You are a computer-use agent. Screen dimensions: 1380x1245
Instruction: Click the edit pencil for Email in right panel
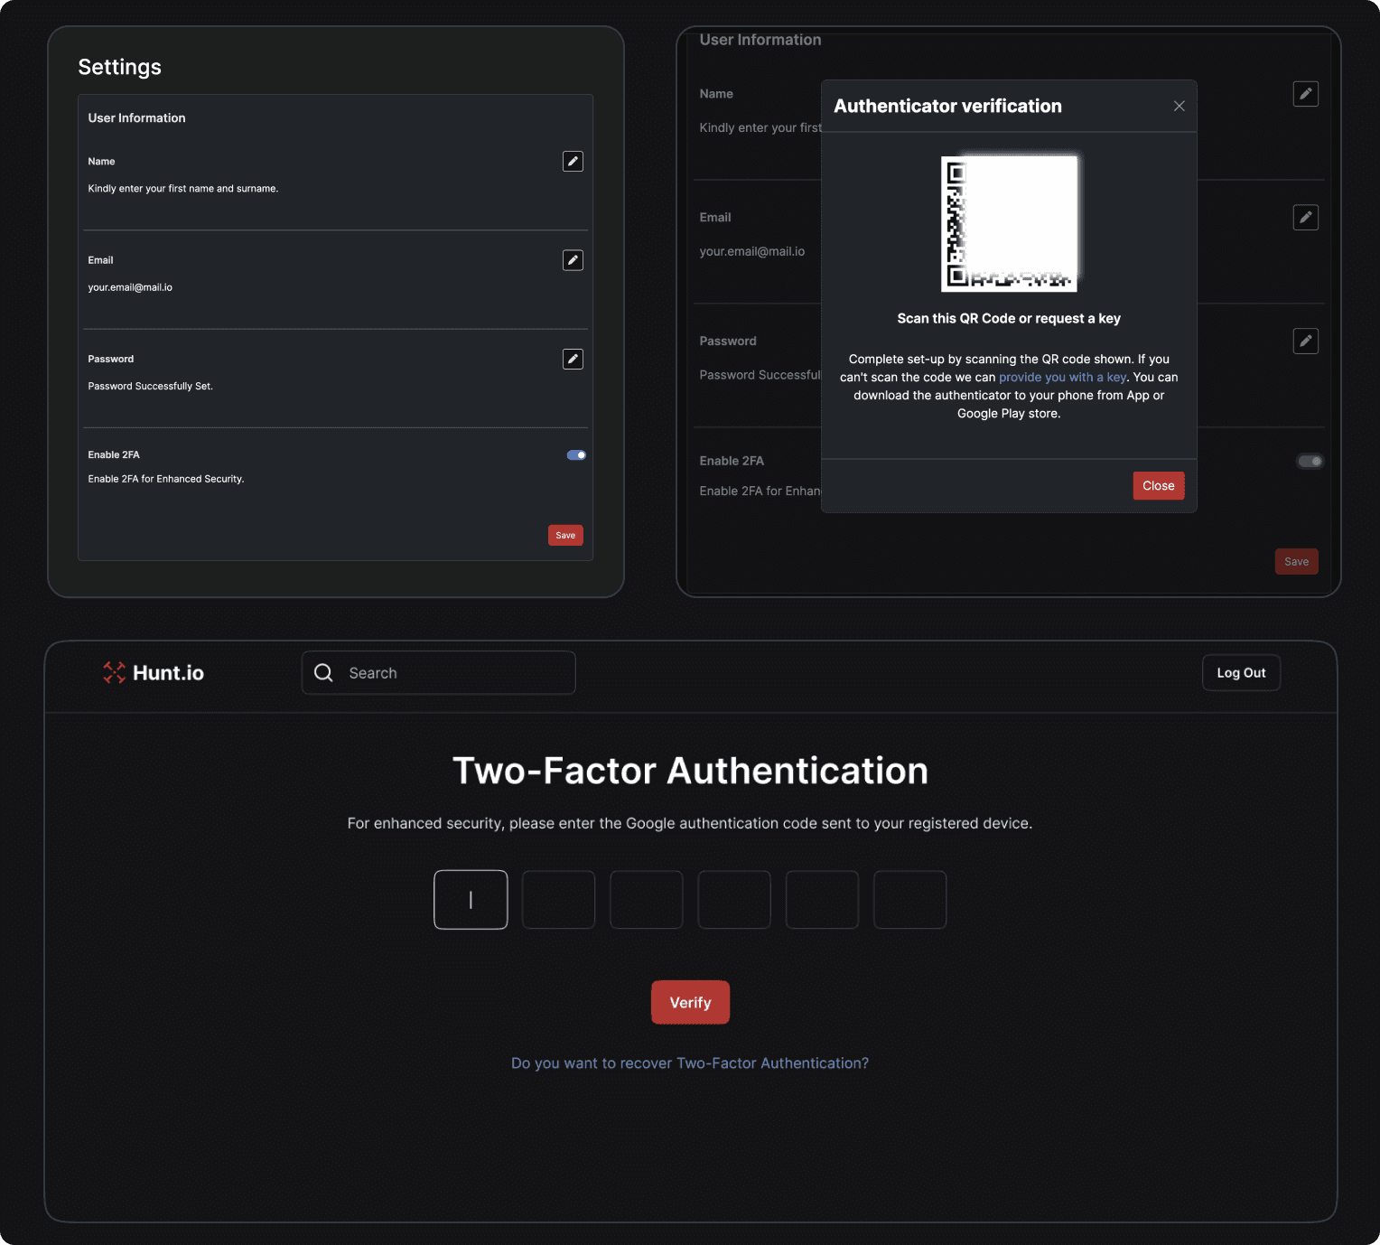pyautogui.click(x=1306, y=218)
